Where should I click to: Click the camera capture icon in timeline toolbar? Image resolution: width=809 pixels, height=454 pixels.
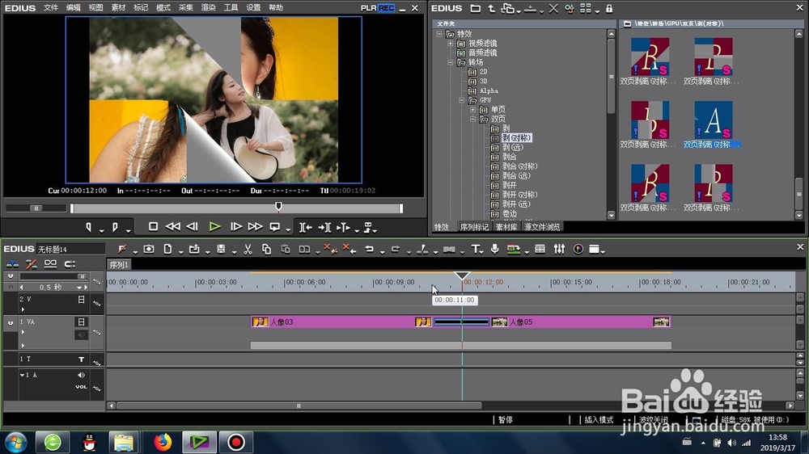coord(149,250)
